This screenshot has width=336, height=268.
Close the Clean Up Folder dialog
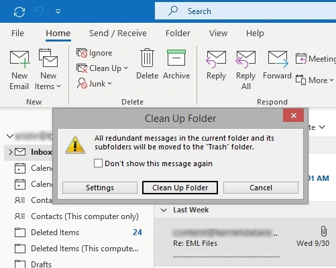294,115
